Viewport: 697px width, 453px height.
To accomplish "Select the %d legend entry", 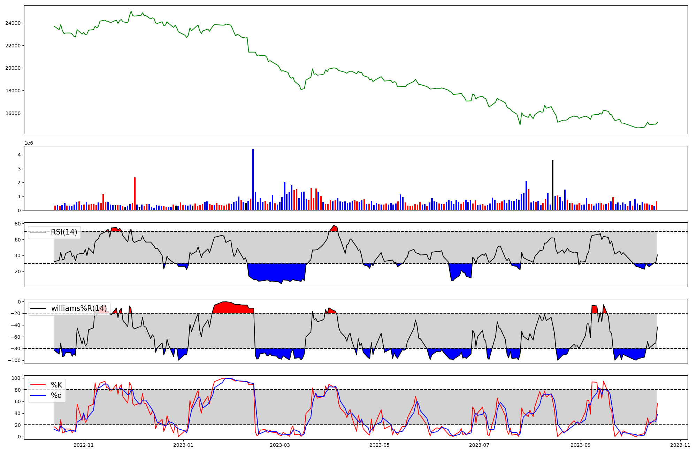I will (56, 396).
